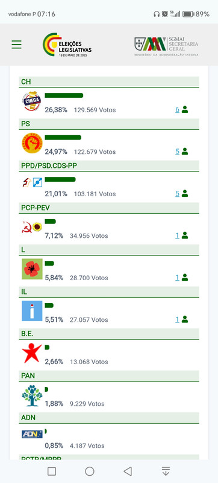Tap the ADN party logo
This screenshot has height=483, width=218.
click(32, 434)
